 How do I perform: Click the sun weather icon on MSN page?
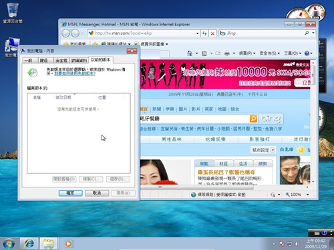coord(301,150)
